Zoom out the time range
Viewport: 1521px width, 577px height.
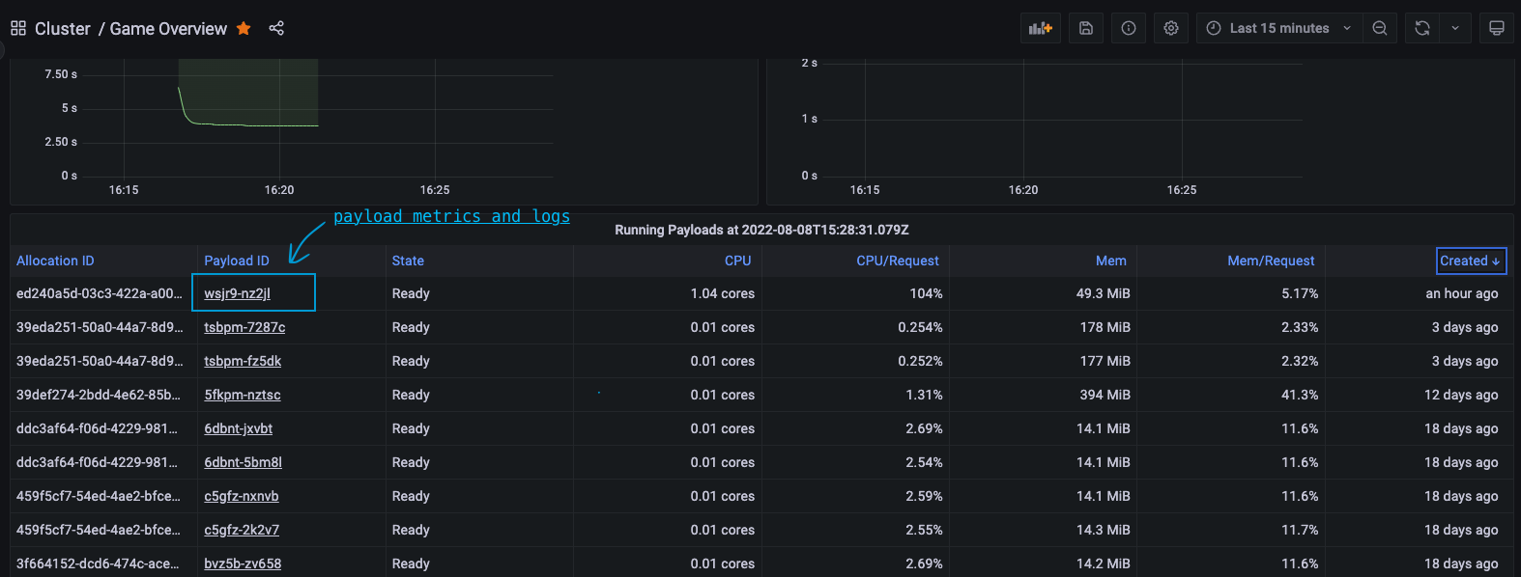[1380, 28]
